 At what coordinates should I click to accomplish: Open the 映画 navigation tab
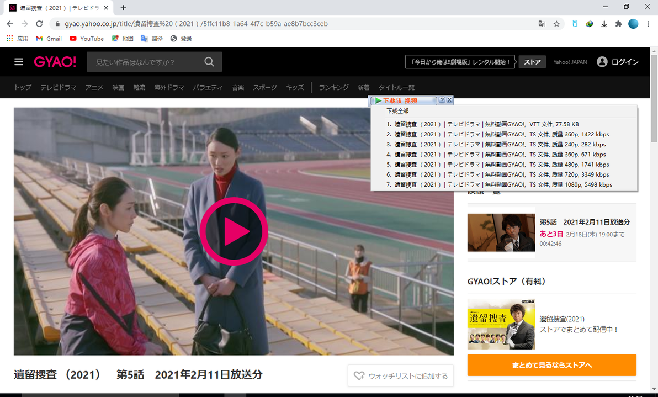coord(118,87)
